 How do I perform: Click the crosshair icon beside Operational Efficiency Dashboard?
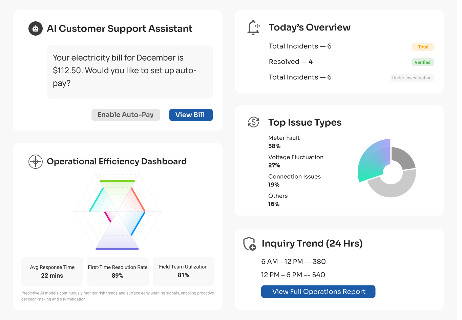(x=36, y=162)
